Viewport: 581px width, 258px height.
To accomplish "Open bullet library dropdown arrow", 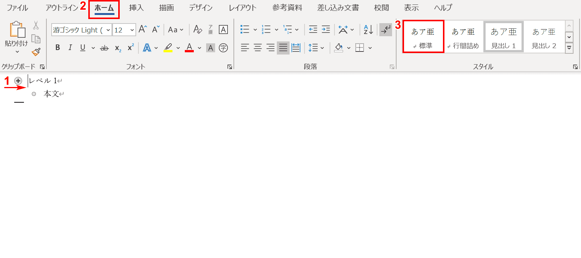I will pos(255,29).
